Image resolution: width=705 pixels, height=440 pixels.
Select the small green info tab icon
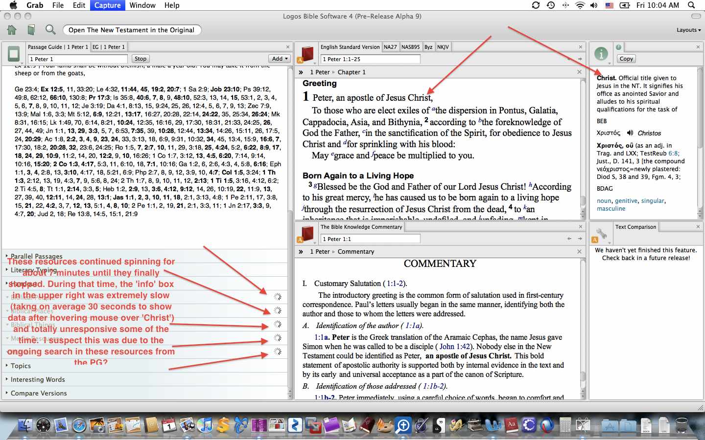pos(618,47)
